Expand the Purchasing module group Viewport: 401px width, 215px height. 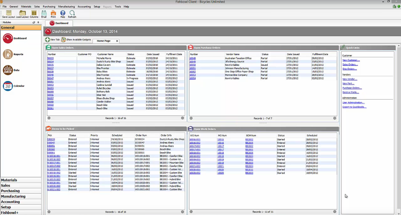pos(10,191)
